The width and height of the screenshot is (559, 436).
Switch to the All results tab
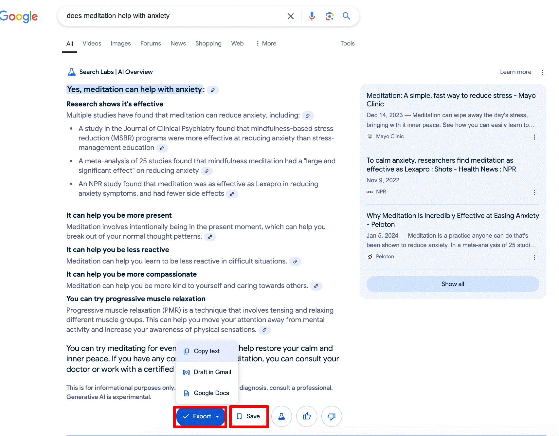click(x=70, y=44)
